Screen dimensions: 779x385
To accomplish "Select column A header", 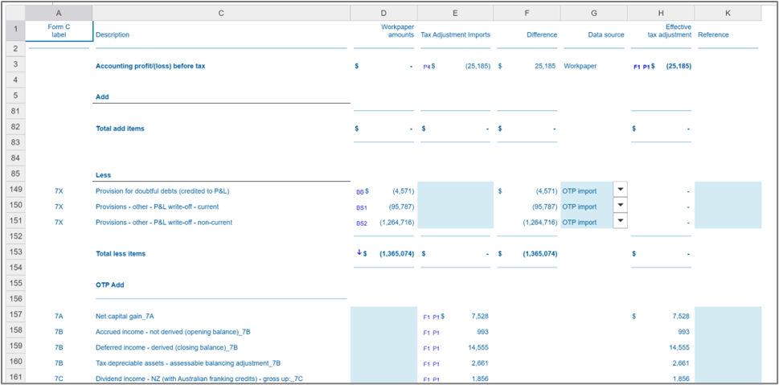I will [x=59, y=14].
